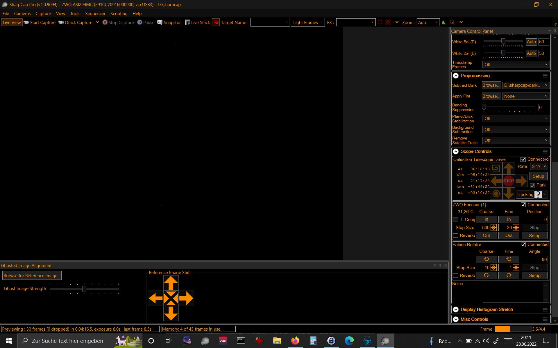Open the Preprocessing section options menu icon
Screen dimensions: 558x348
(x=545, y=76)
